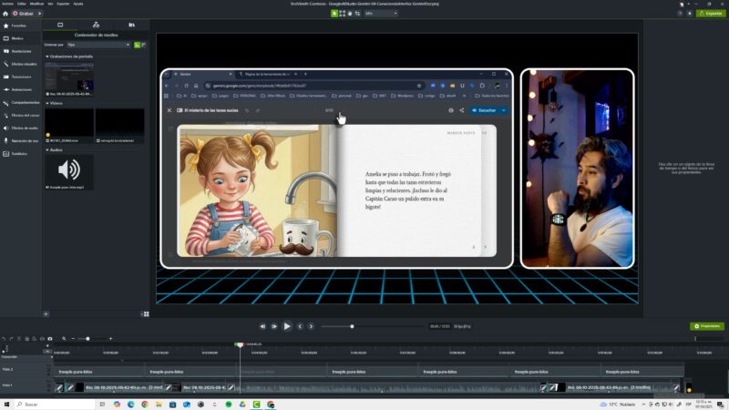Collapse the Vídeos section
729x410 pixels.
[x=47, y=103]
